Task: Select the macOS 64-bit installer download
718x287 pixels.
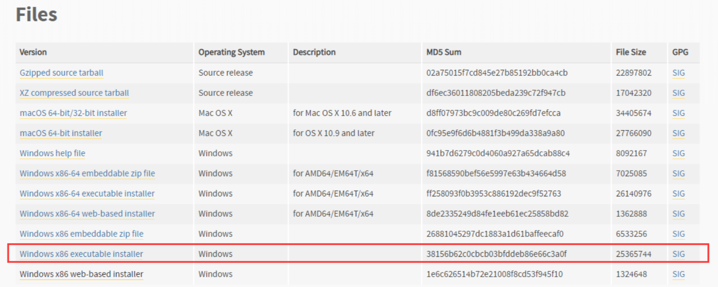Action: (x=61, y=133)
